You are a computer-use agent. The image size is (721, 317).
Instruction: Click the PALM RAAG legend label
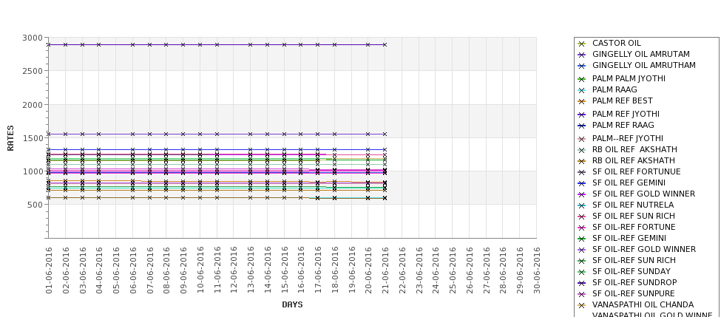(x=615, y=89)
